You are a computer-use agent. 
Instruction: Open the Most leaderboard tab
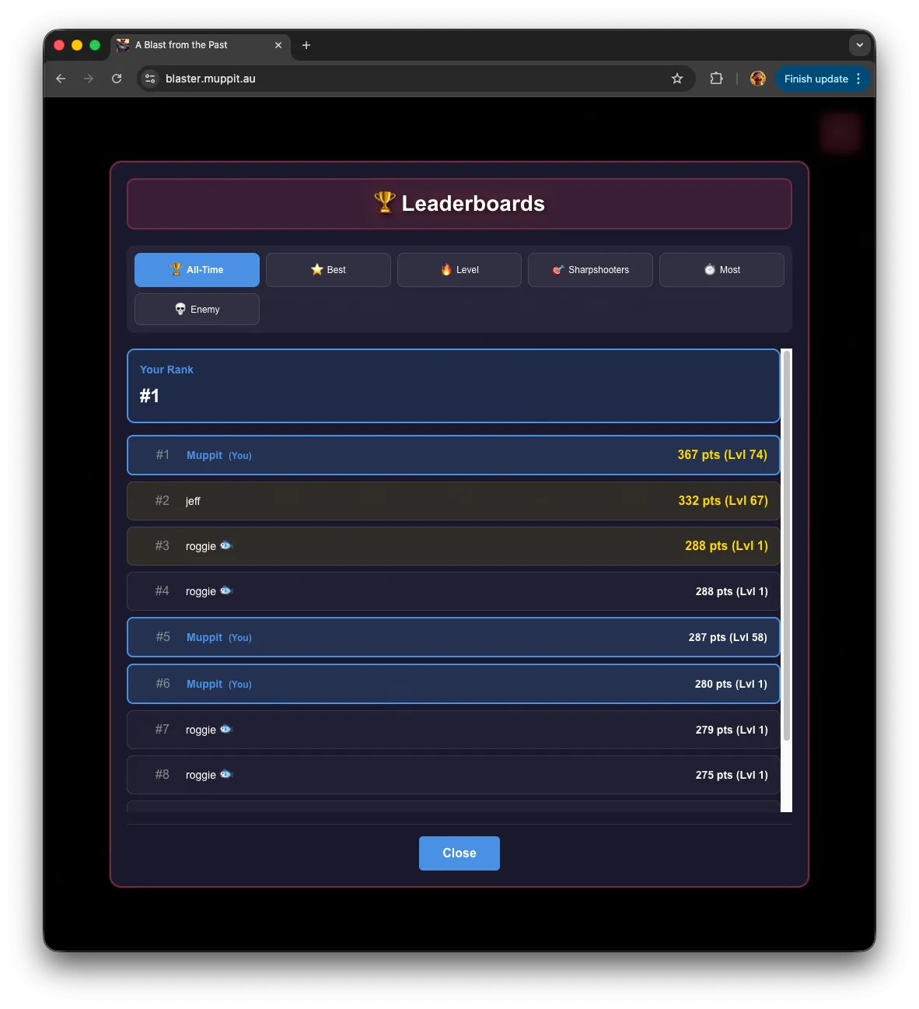722,270
